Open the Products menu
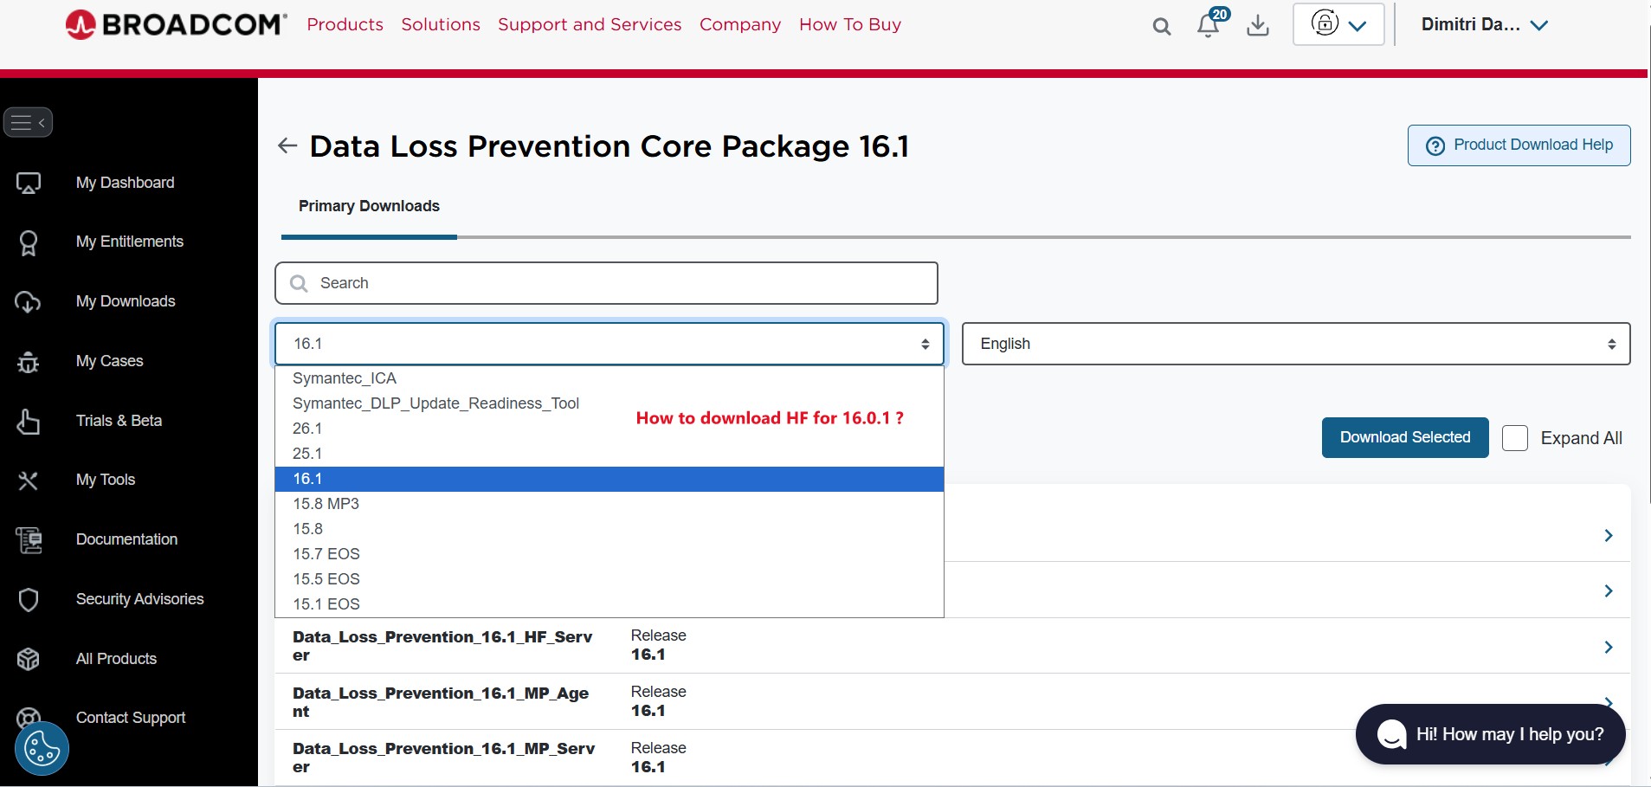 click(x=345, y=24)
